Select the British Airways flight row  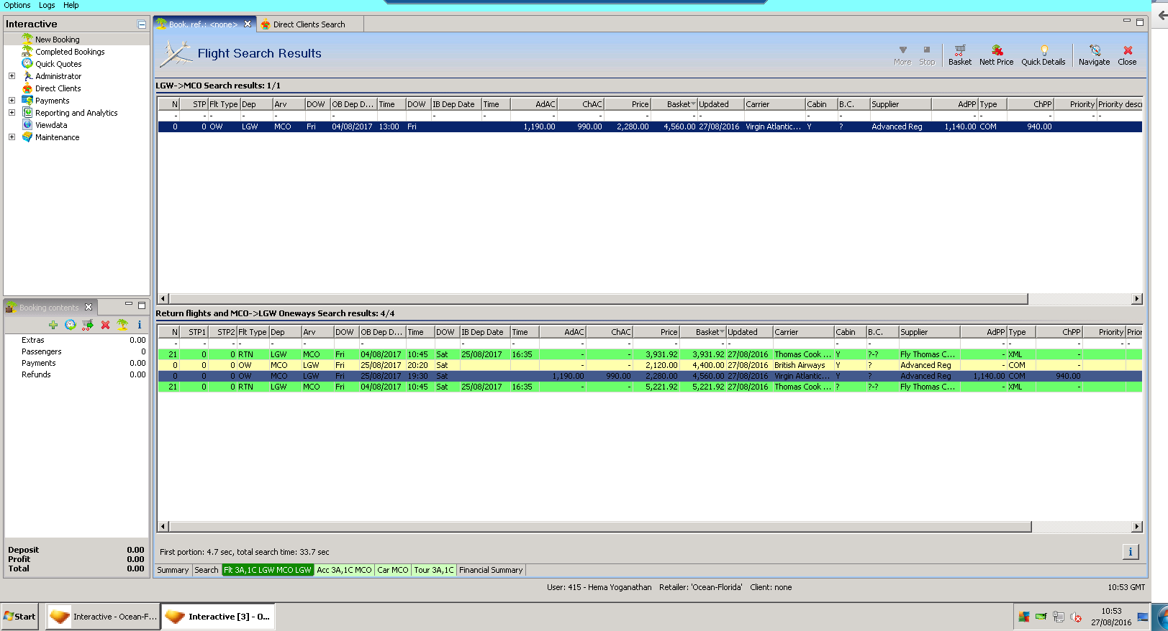799,365
